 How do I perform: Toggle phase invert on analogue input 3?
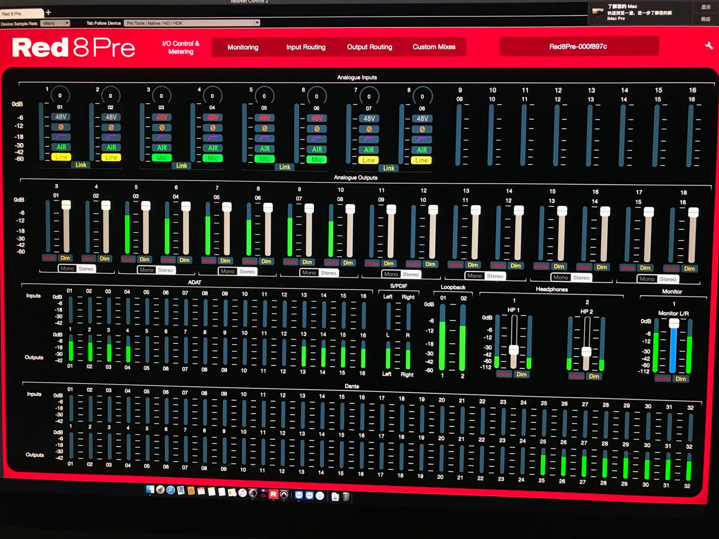[162, 127]
